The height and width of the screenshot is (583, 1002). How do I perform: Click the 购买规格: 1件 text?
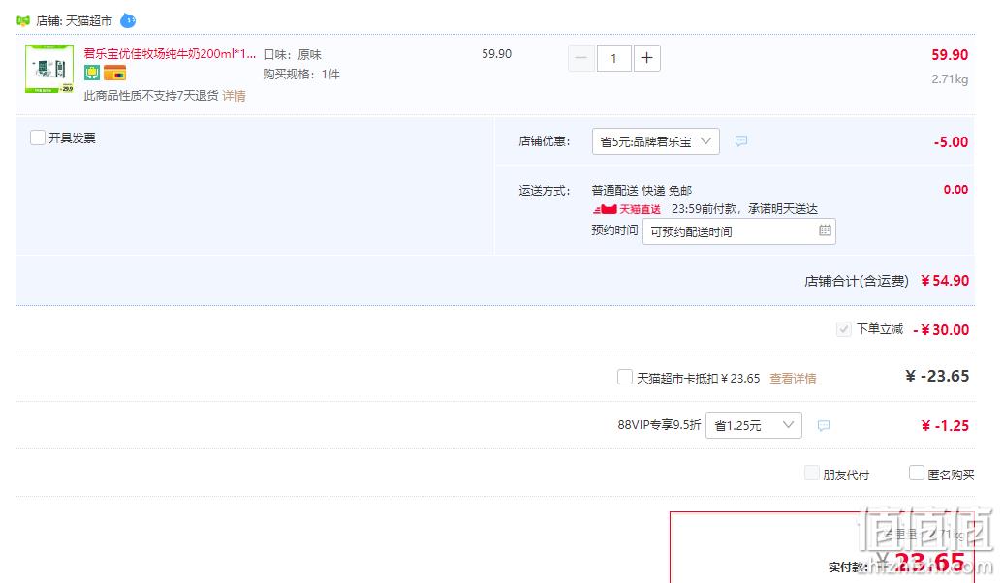click(301, 74)
